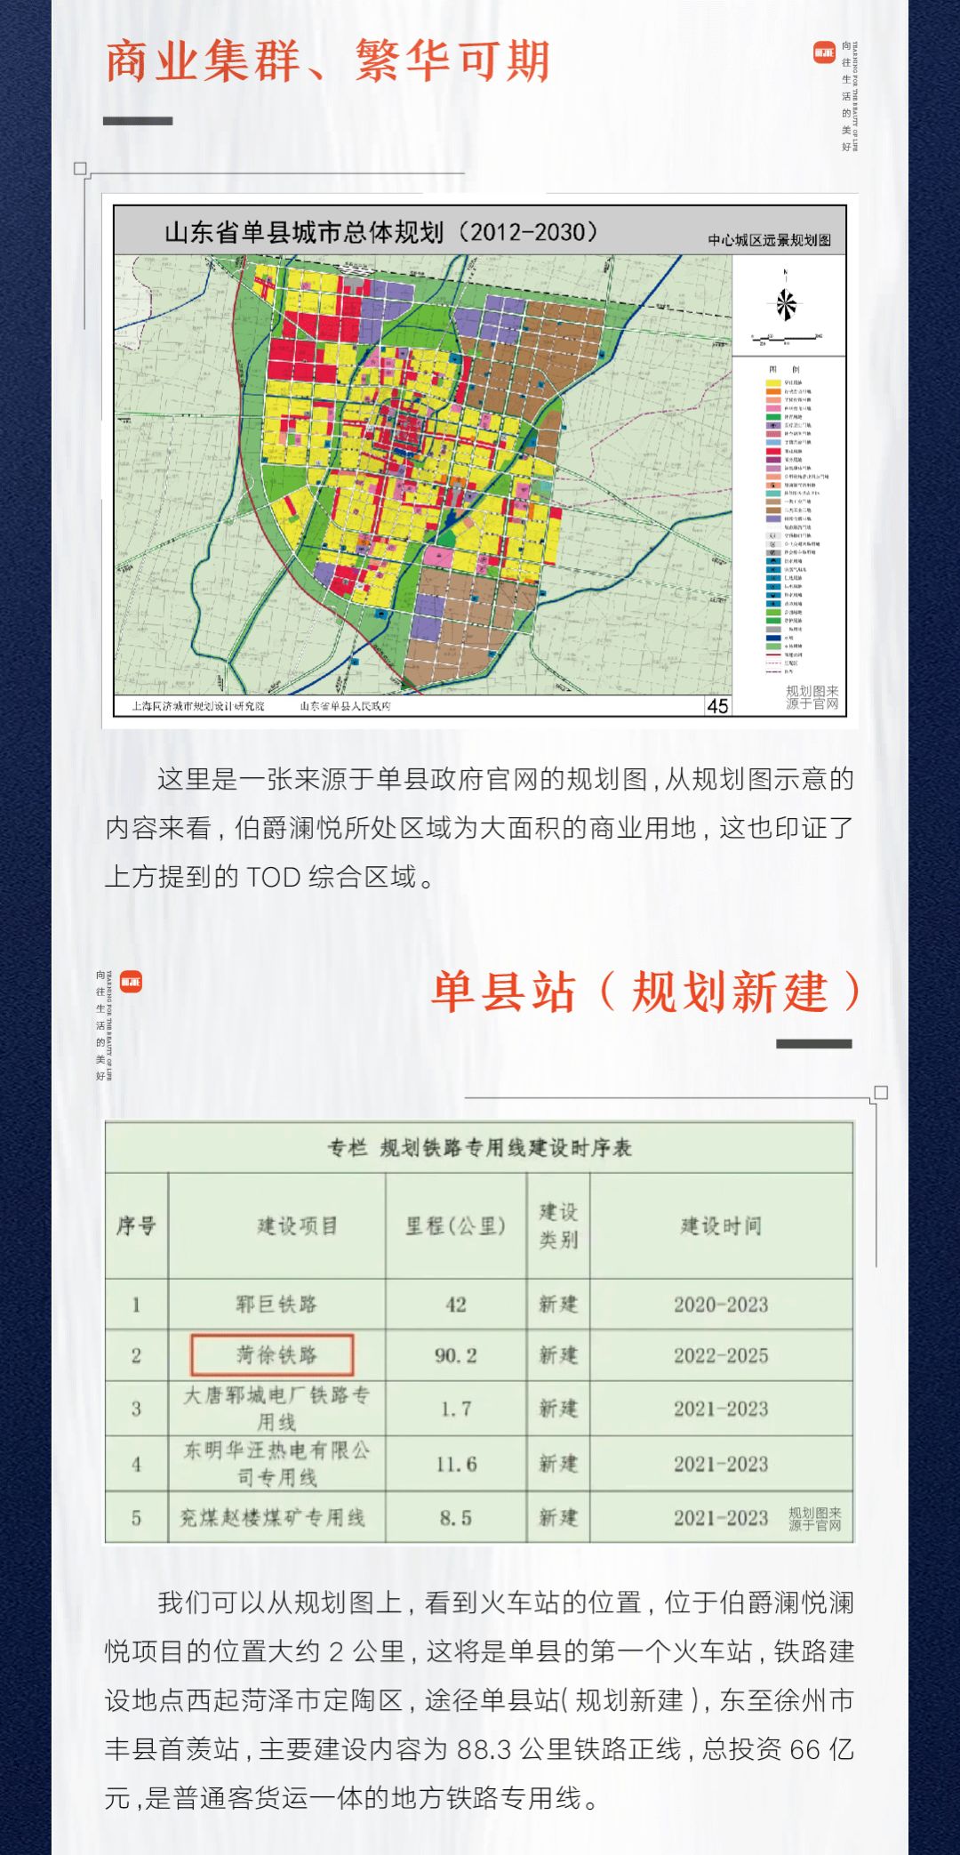The height and width of the screenshot is (1855, 960).
Task: Click the 序号 column header
Action: coord(136,1226)
